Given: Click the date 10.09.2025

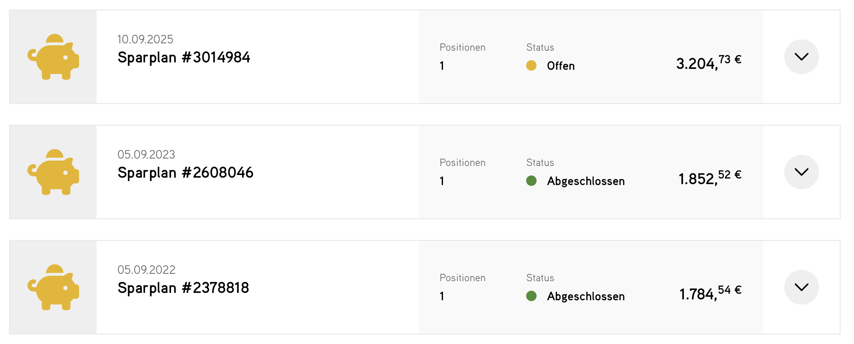Looking at the screenshot, I should coord(145,39).
